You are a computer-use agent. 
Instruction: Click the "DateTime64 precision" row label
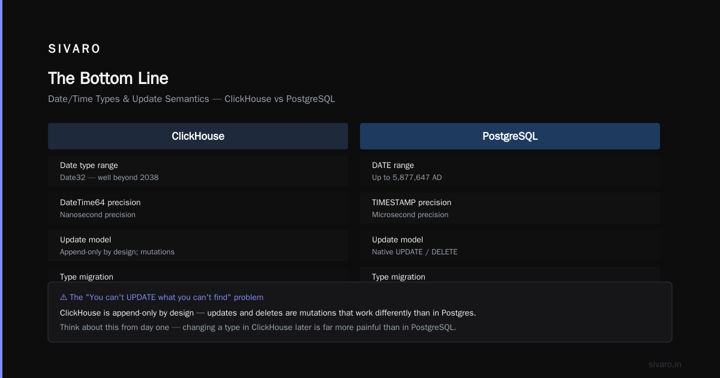[100, 202]
